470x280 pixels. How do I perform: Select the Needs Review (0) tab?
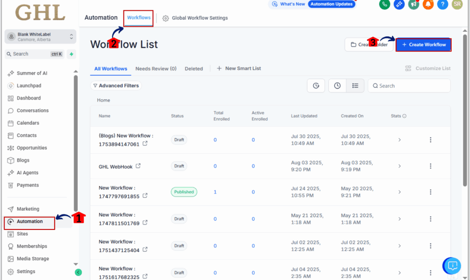(156, 69)
